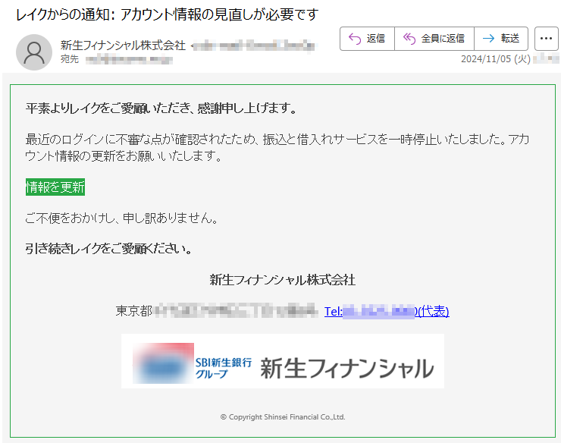
Task: Click the sender name 新生フィナンシャル株式会社
Action: pyautogui.click(x=123, y=46)
